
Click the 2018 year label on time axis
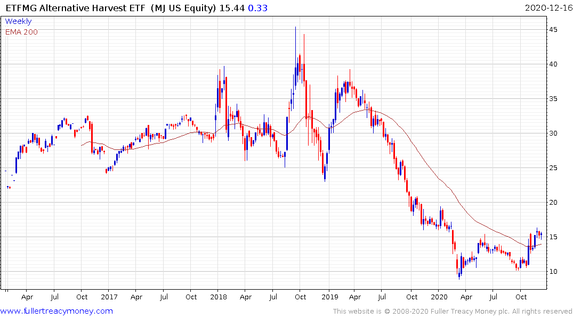pyautogui.click(x=219, y=297)
